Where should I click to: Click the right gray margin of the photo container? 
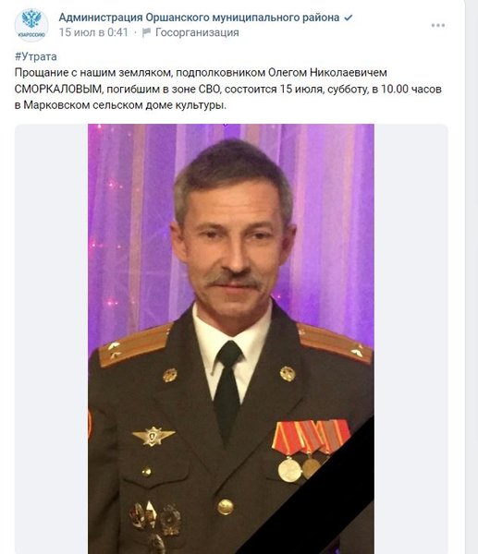[x=411, y=339]
